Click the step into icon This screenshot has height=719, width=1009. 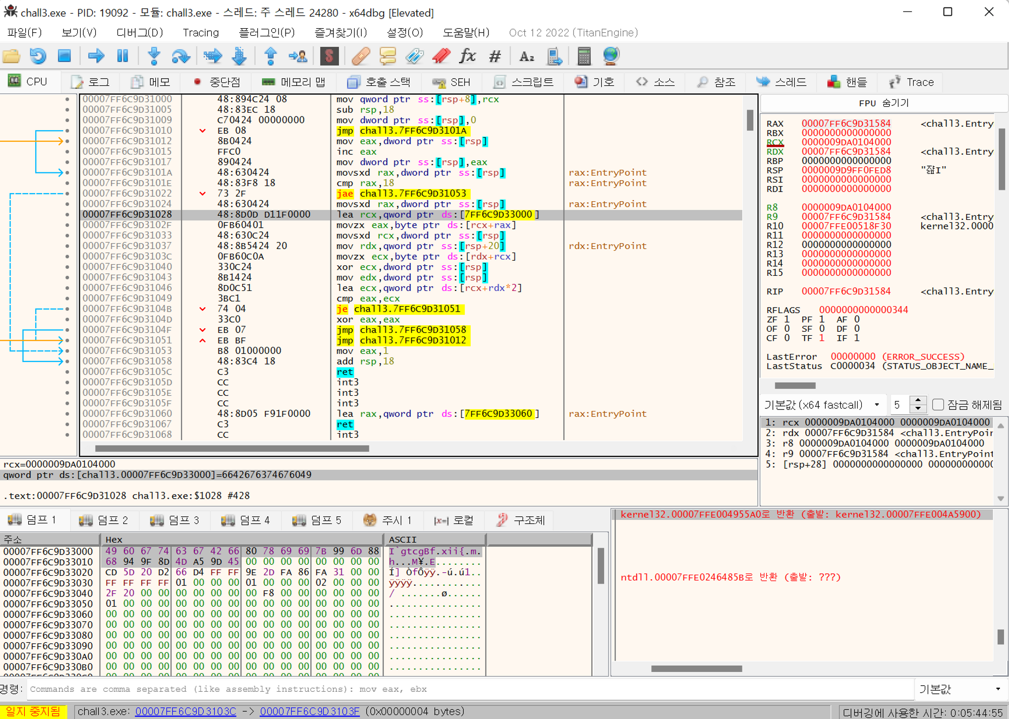[x=154, y=56]
